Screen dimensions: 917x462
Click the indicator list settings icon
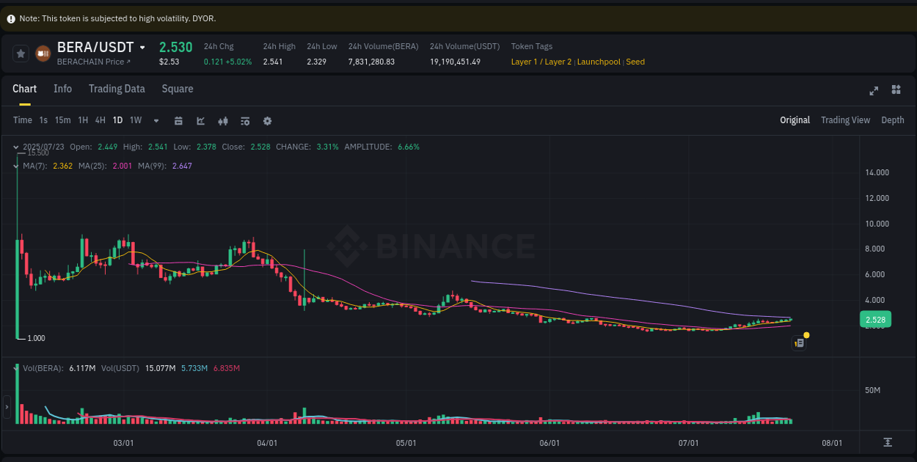click(244, 120)
